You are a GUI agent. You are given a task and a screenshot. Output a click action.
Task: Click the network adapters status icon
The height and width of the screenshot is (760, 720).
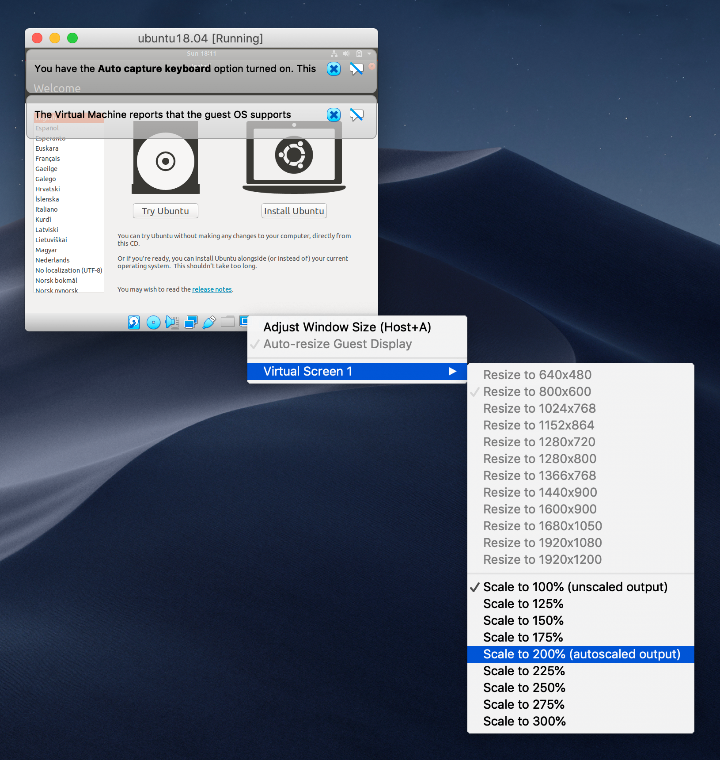(190, 322)
